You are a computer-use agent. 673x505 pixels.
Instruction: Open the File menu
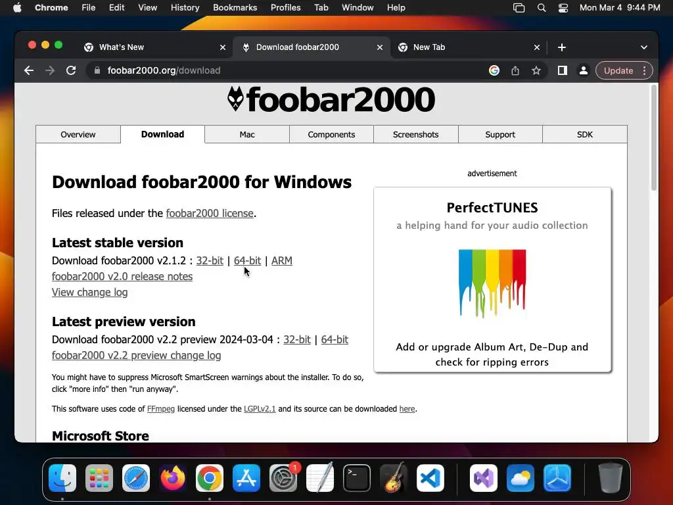[x=89, y=8]
